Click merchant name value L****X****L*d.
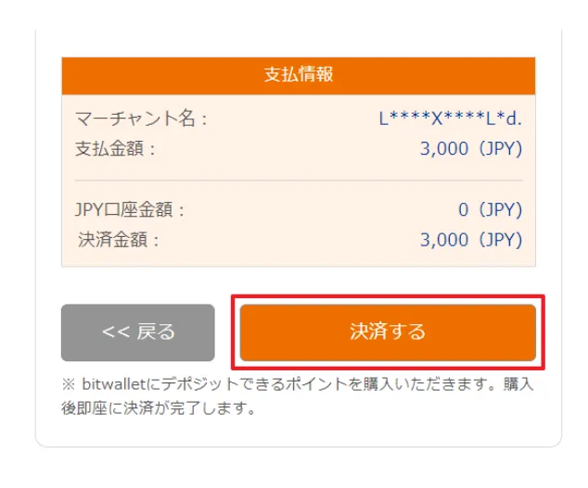 pyautogui.click(x=451, y=119)
